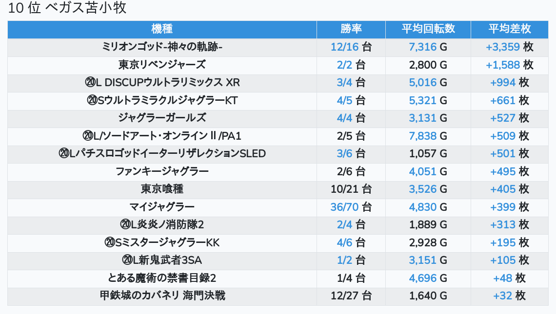Viewport: 556px width, 314px height.
Task: Click 甲鉄城のカバネリ 海門決戦 entry
Action: 162,296
